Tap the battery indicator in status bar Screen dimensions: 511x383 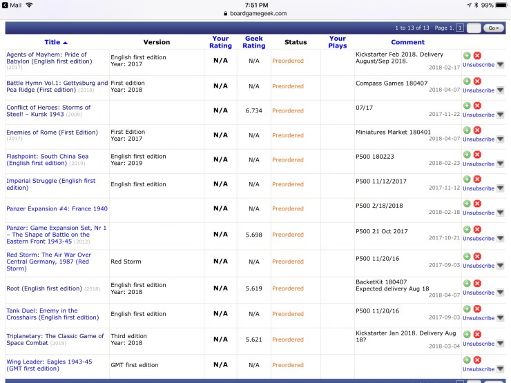[501, 5]
